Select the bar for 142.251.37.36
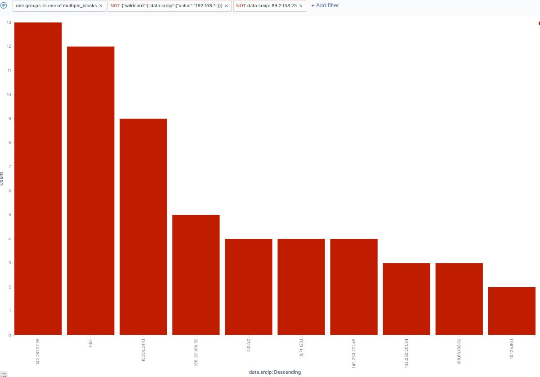This screenshot has height=377, width=540. [38, 180]
